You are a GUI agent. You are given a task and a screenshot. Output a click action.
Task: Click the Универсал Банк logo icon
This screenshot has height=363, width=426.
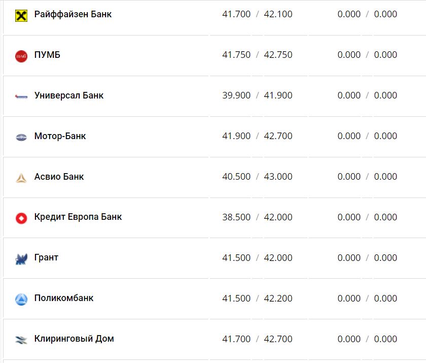click(21, 96)
